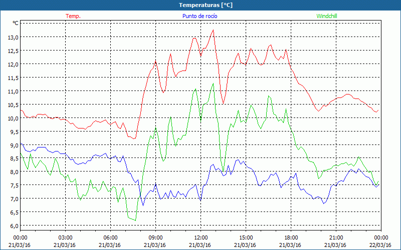The width and height of the screenshot is (401, 250).
Task: Click the green windchill minimum near 07:30
Action: (x=135, y=220)
